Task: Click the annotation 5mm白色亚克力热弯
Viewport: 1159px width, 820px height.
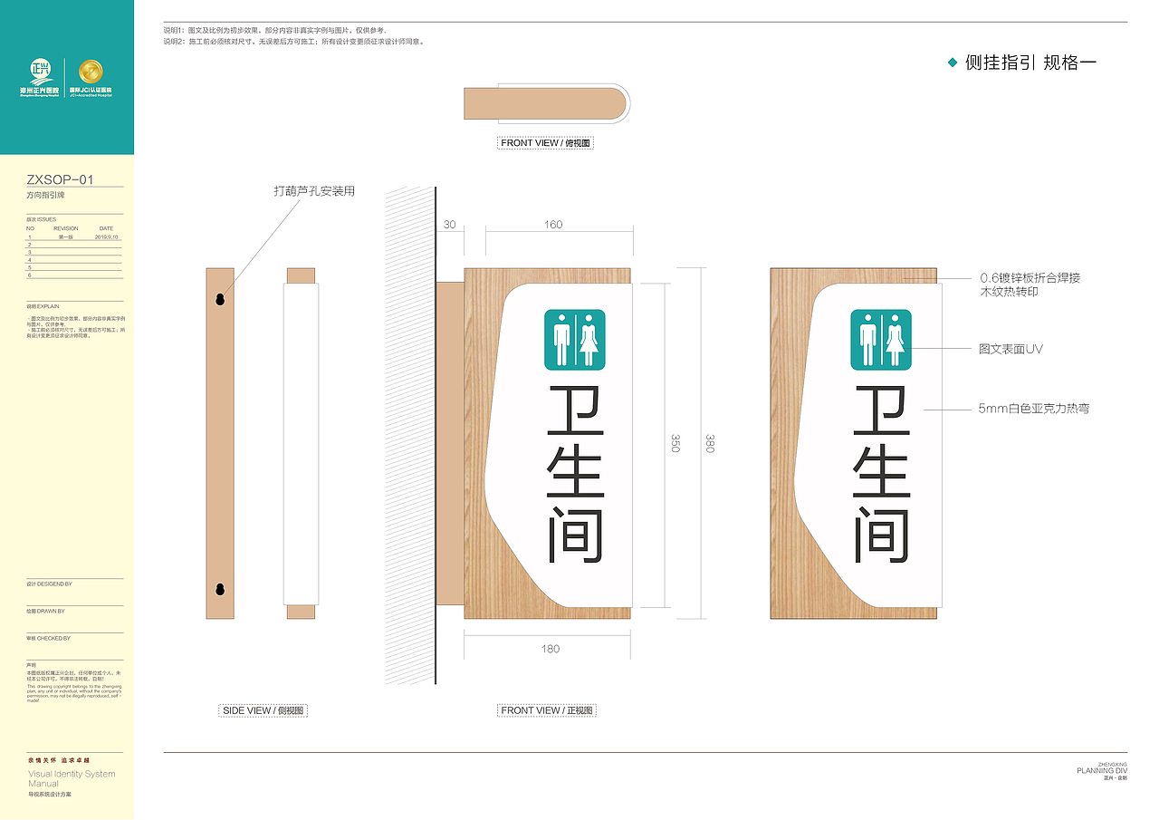Action: (x=1033, y=409)
